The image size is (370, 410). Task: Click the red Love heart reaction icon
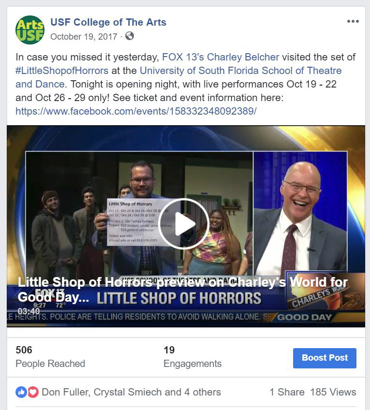tap(33, 392)
